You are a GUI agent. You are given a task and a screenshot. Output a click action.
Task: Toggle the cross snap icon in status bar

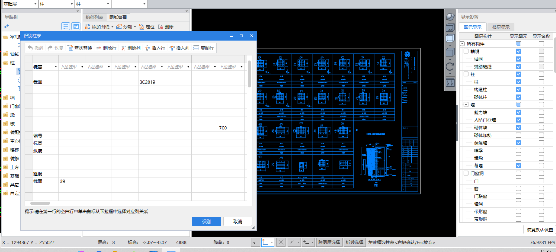tap(281, 242)
